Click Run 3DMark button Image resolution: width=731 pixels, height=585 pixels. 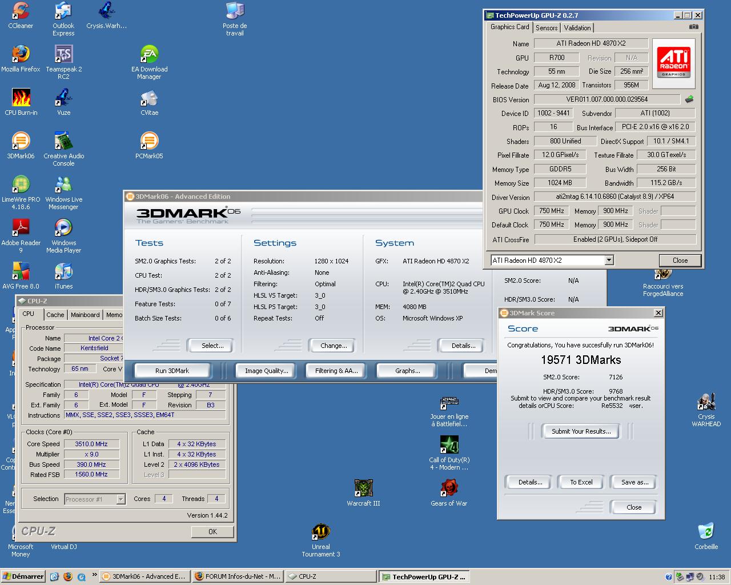tap(172, 371)
